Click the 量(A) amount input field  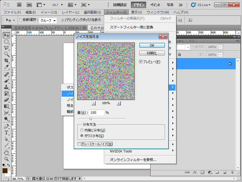point(97,113)
